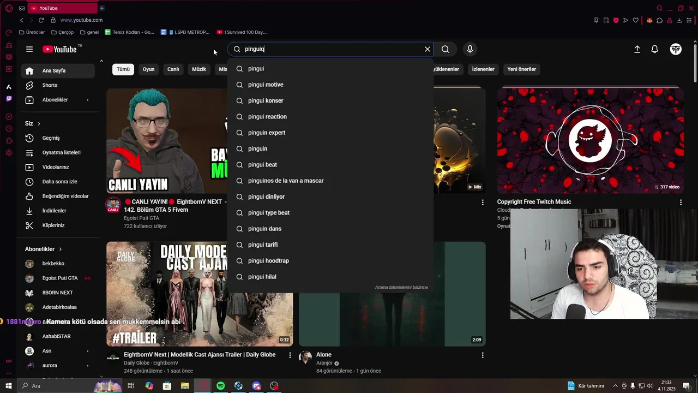
Task: Open Egoist Pati GTA subscription
Action: coord(58,278)
